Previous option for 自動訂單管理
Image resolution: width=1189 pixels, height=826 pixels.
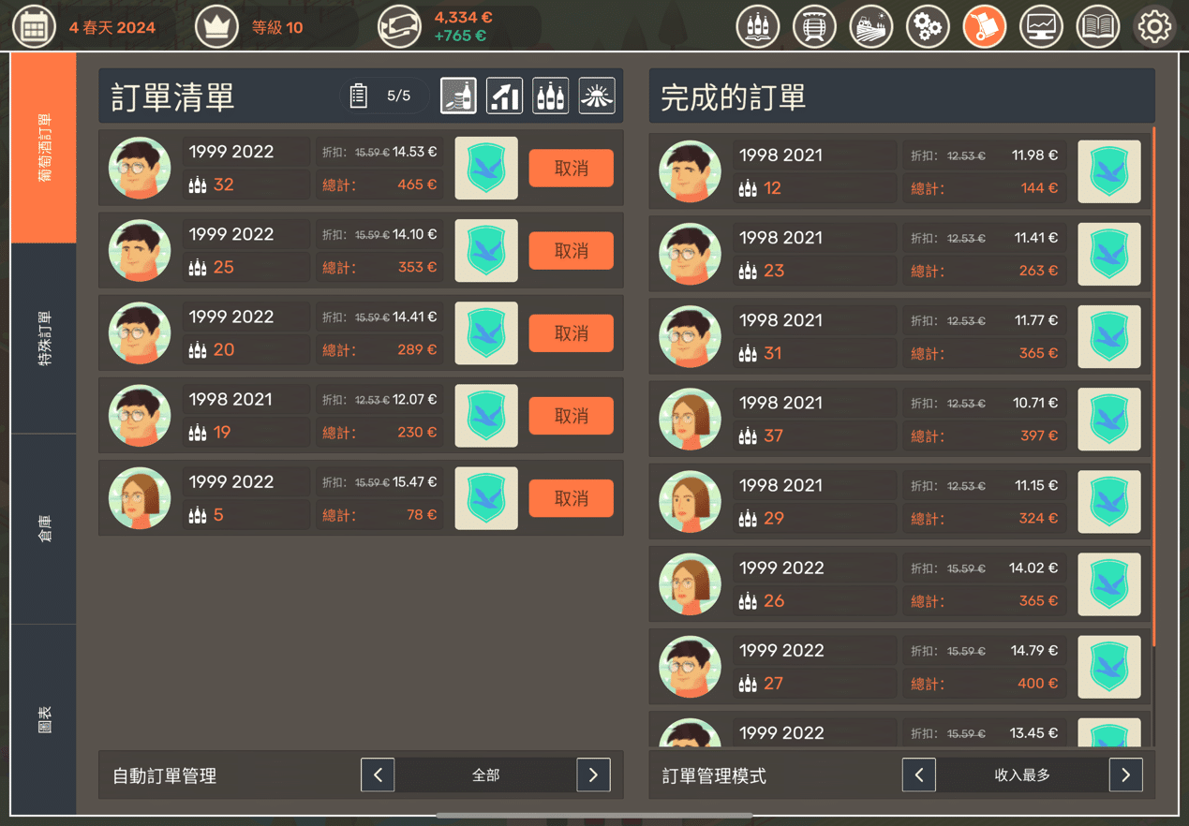378,775
